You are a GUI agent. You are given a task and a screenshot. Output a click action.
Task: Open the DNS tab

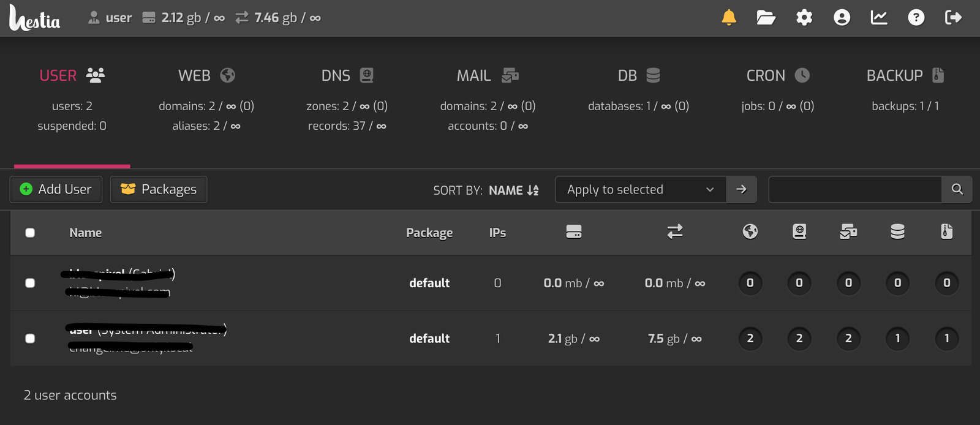(x=347, y=75)
